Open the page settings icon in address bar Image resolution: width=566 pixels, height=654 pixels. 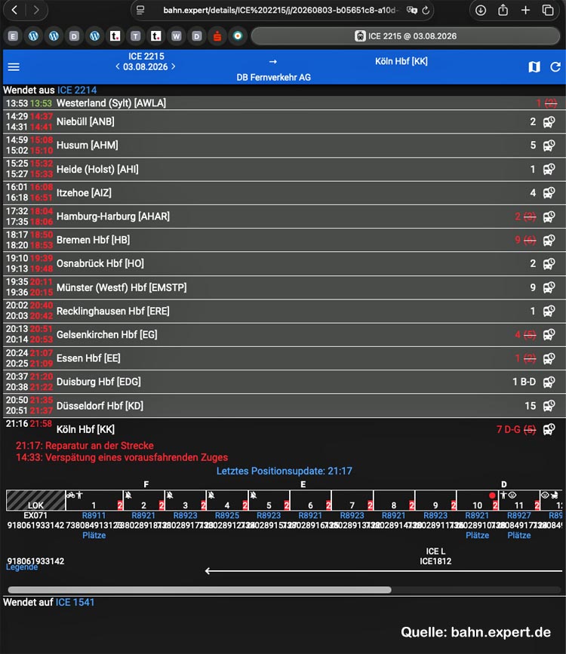140,10
